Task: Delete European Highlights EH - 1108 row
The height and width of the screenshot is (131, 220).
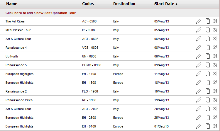Action: click(215, 74)
